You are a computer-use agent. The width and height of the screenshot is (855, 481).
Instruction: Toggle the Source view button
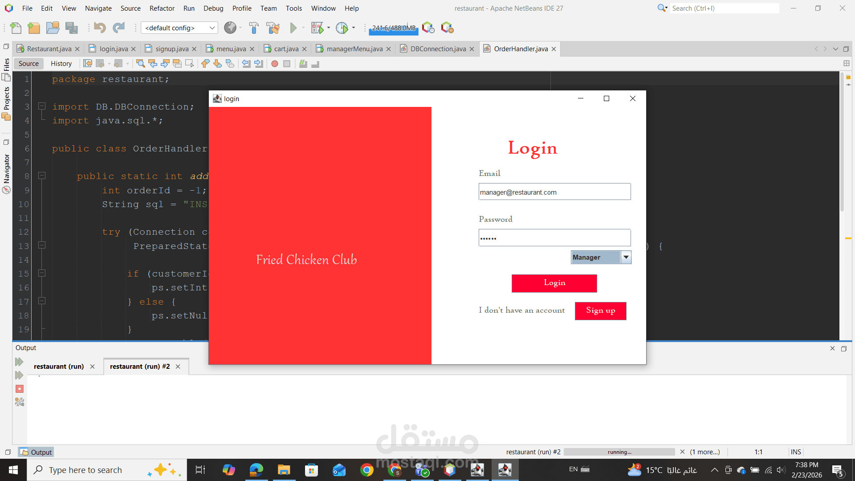click(28, 64)
